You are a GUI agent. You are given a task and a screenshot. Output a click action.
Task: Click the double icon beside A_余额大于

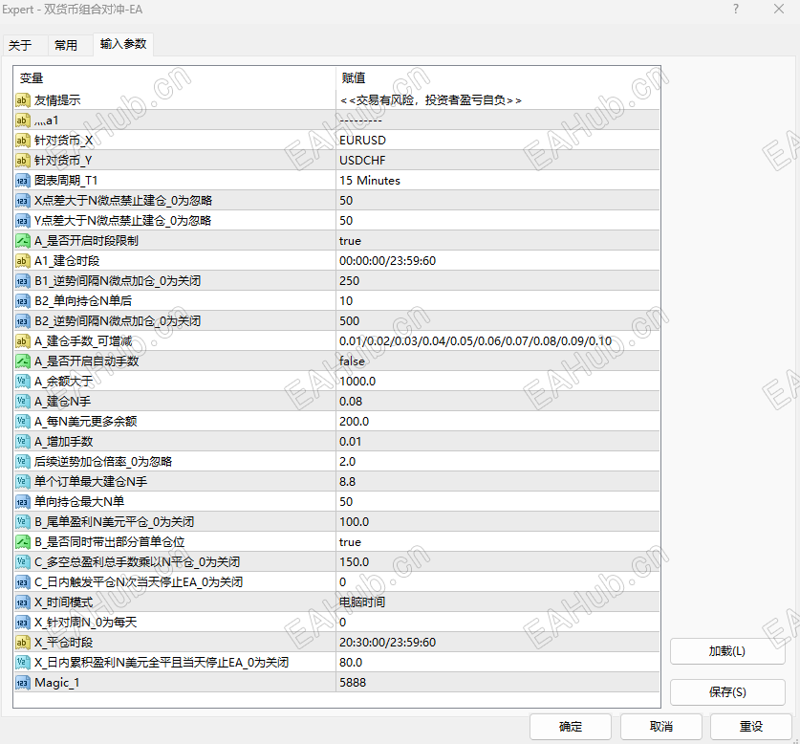(22, 382)
